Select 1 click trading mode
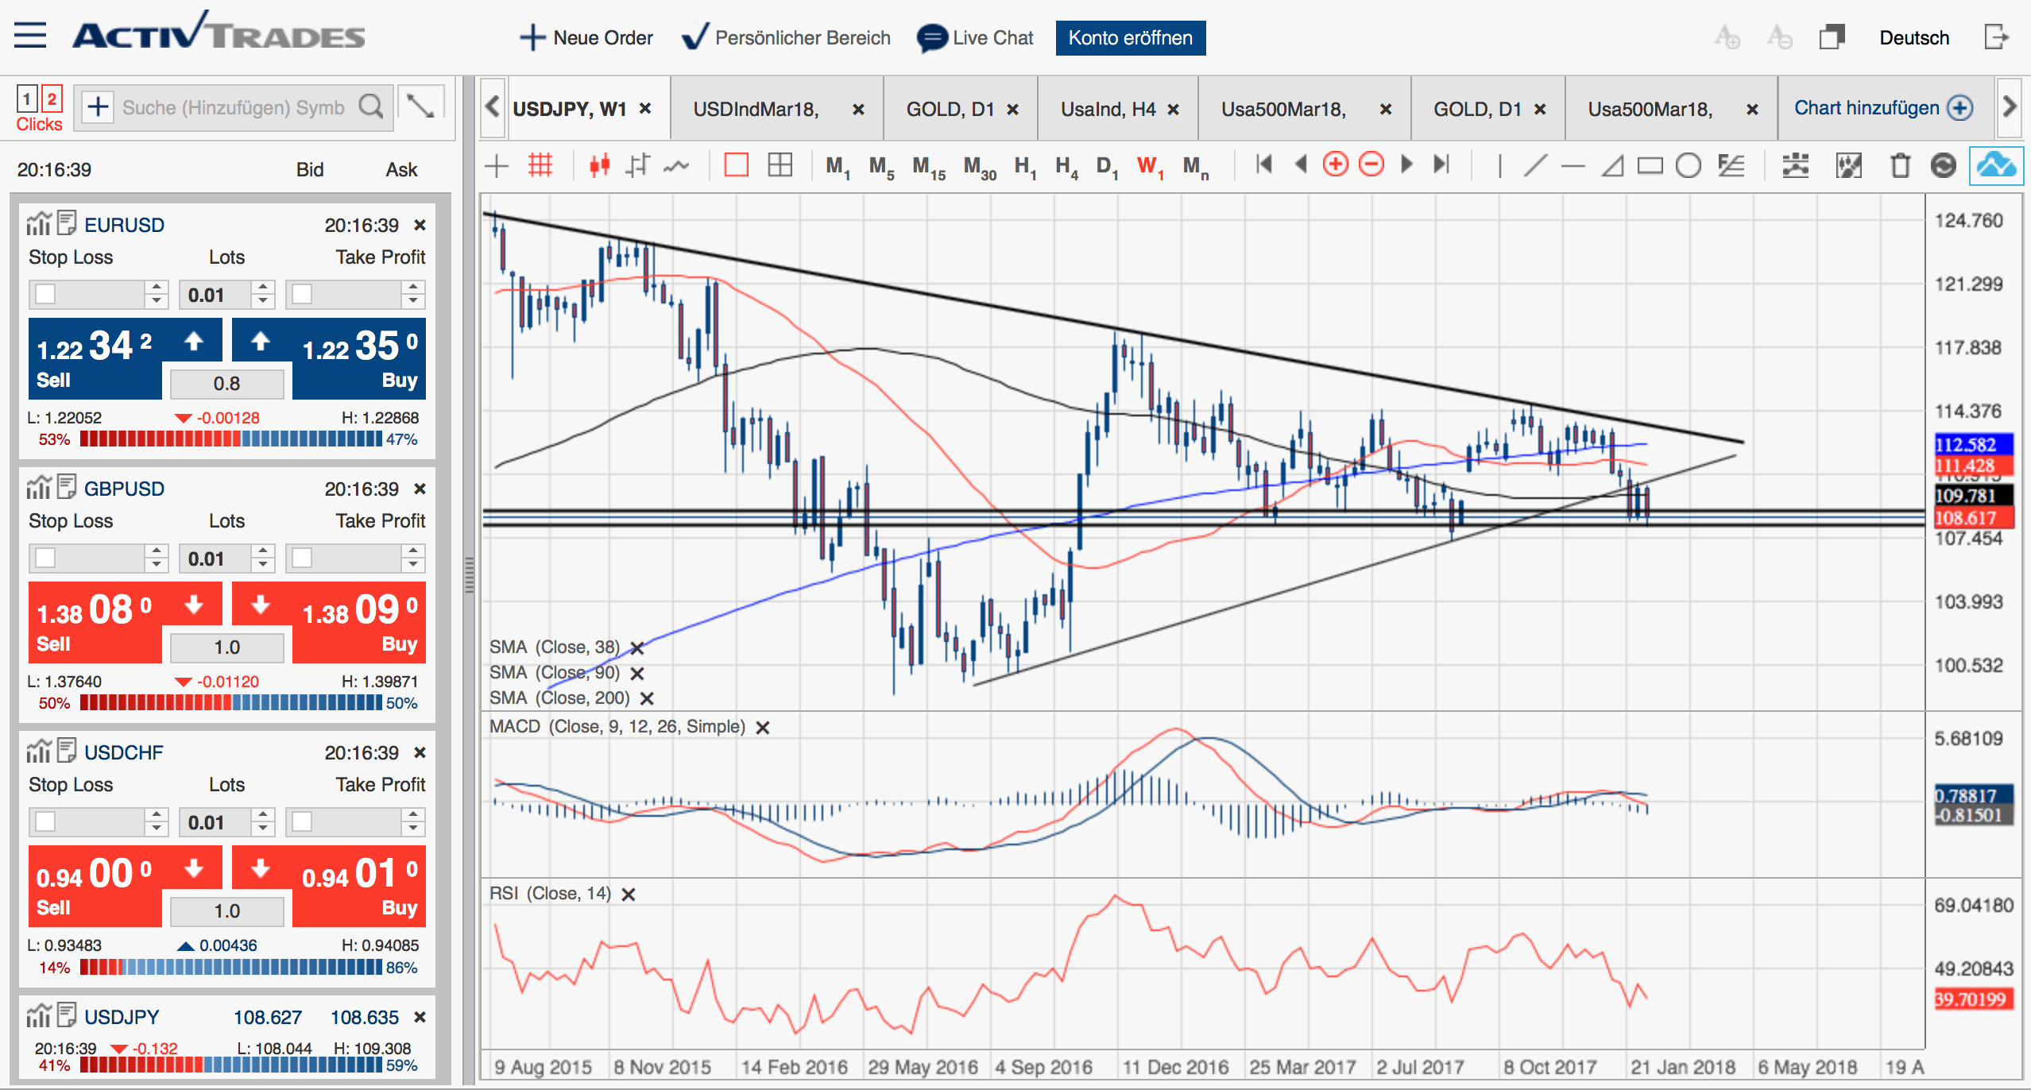Screen dimensions: 2031x1090 [27, 99]
